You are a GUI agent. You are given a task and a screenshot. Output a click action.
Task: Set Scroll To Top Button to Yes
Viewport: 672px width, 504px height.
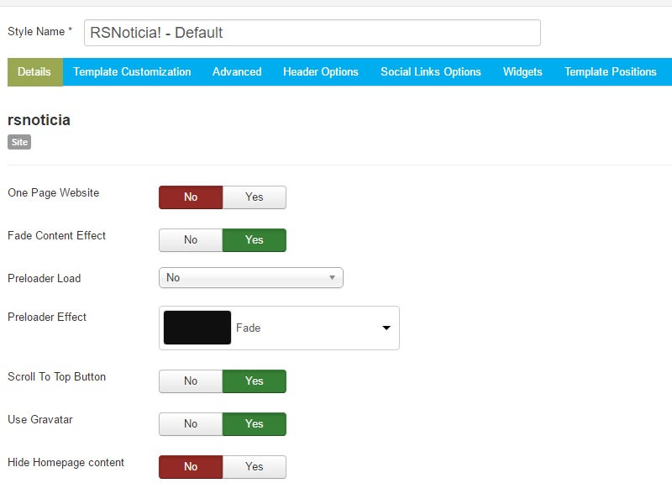[255, 381]
